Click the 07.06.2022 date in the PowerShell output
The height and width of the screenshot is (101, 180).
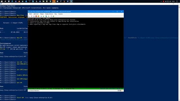tap(15, 32)
